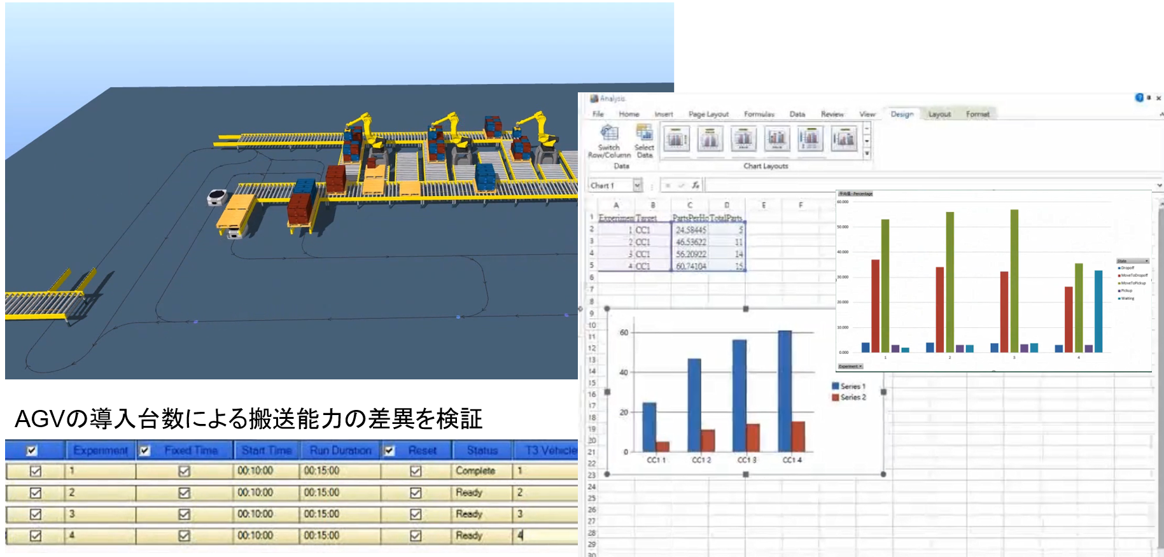
Task: Click the Select Data icon
Action: [644, 133]
